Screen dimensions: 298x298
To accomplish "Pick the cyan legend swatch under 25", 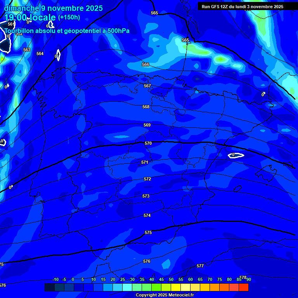I will coord(127,287).
